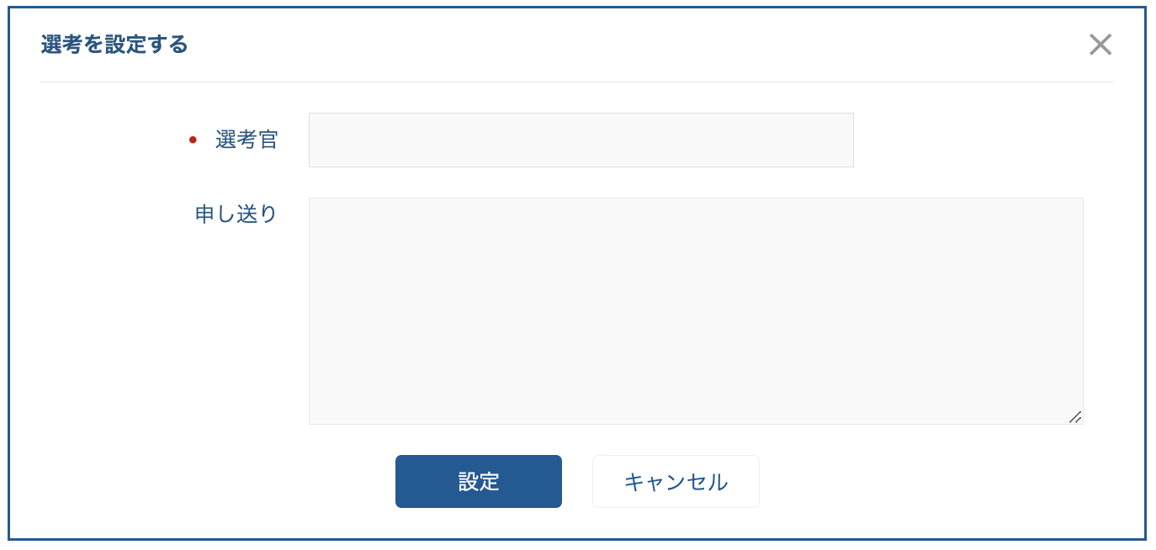The image size is (1156, 550).
Task: Click the 選考を設定する dialog title
Action: point(114,45)
